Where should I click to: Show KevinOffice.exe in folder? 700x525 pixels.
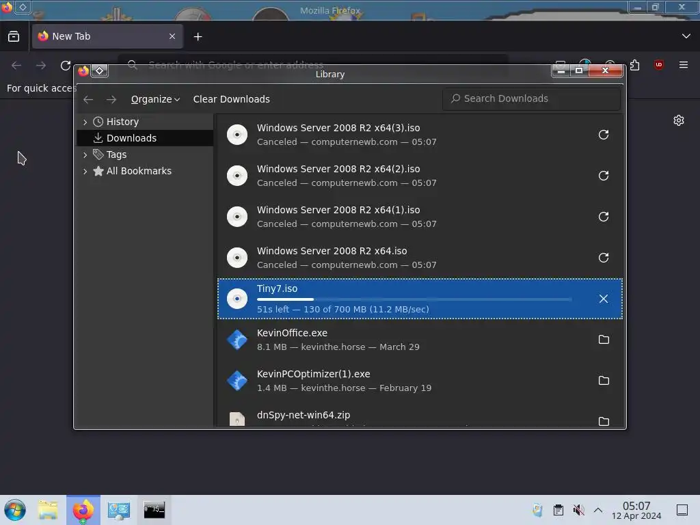coord(603,340)
